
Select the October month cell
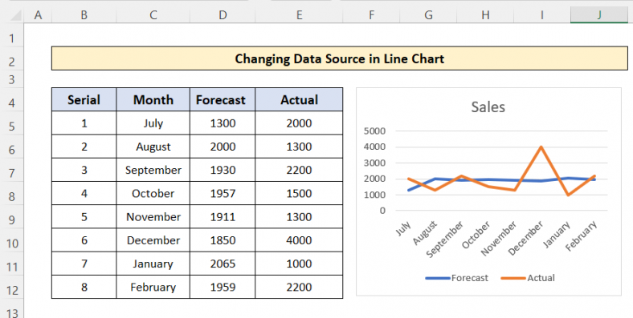(153, 193)
